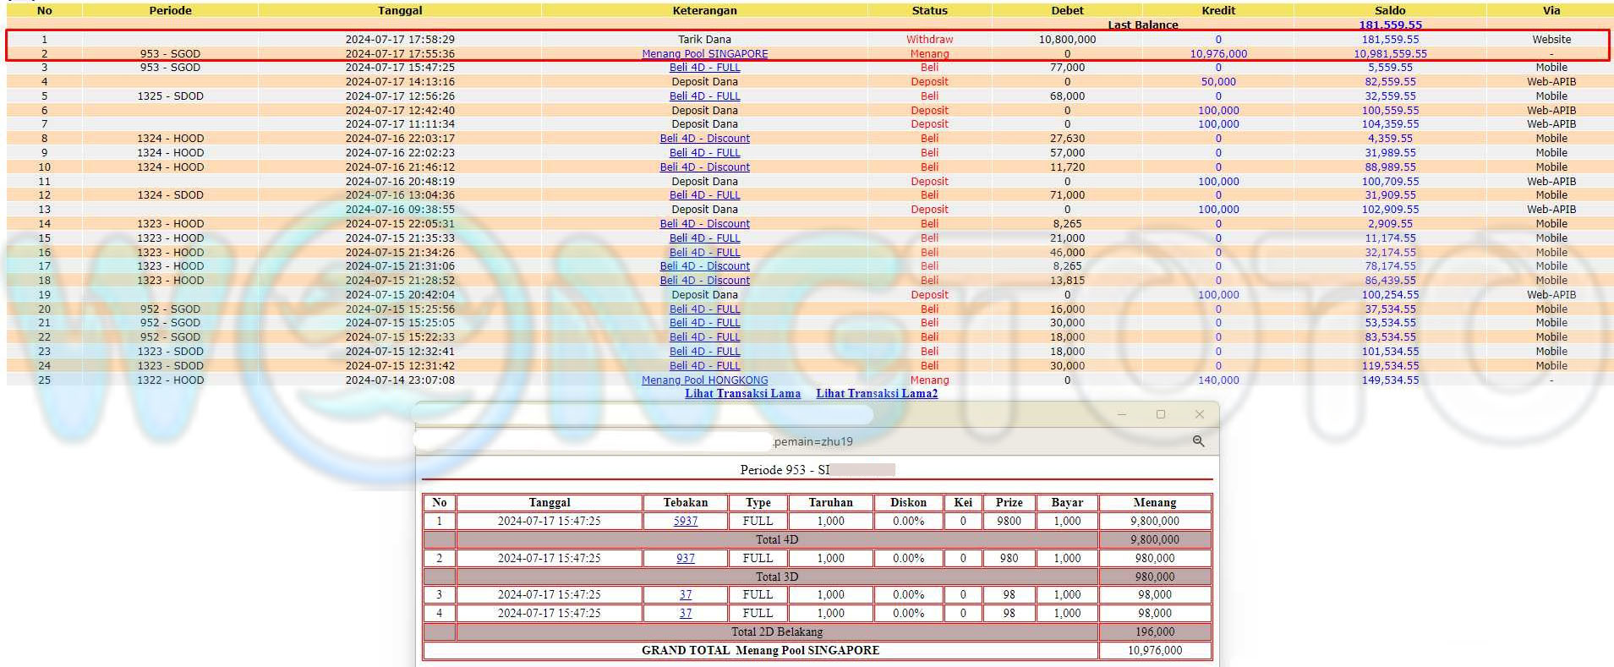Open Beli 4D - Discount at 21:28:52
1614x667 pixels.
pos(704,281)
